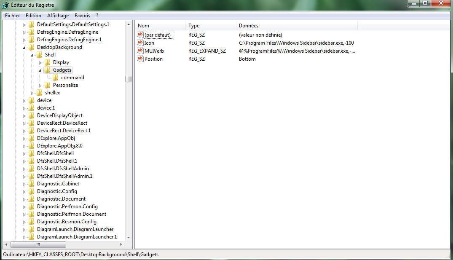Select the command key label

click(72, 78)
